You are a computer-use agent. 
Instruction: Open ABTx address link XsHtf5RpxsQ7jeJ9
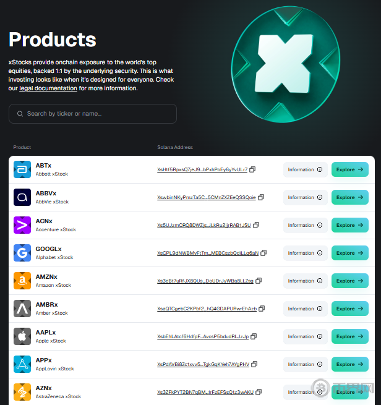click(202, 169)
